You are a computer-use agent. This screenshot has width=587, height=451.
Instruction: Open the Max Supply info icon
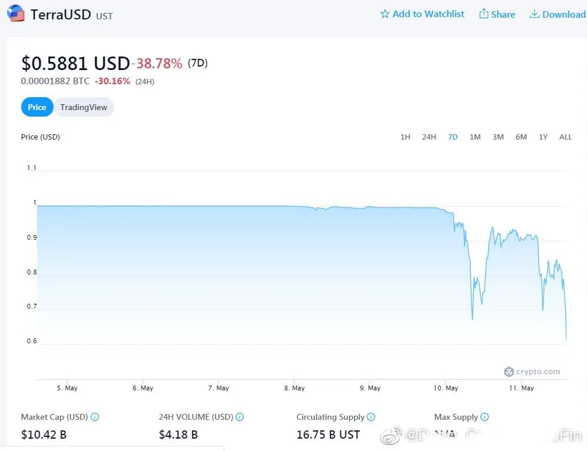click(484, 417)
